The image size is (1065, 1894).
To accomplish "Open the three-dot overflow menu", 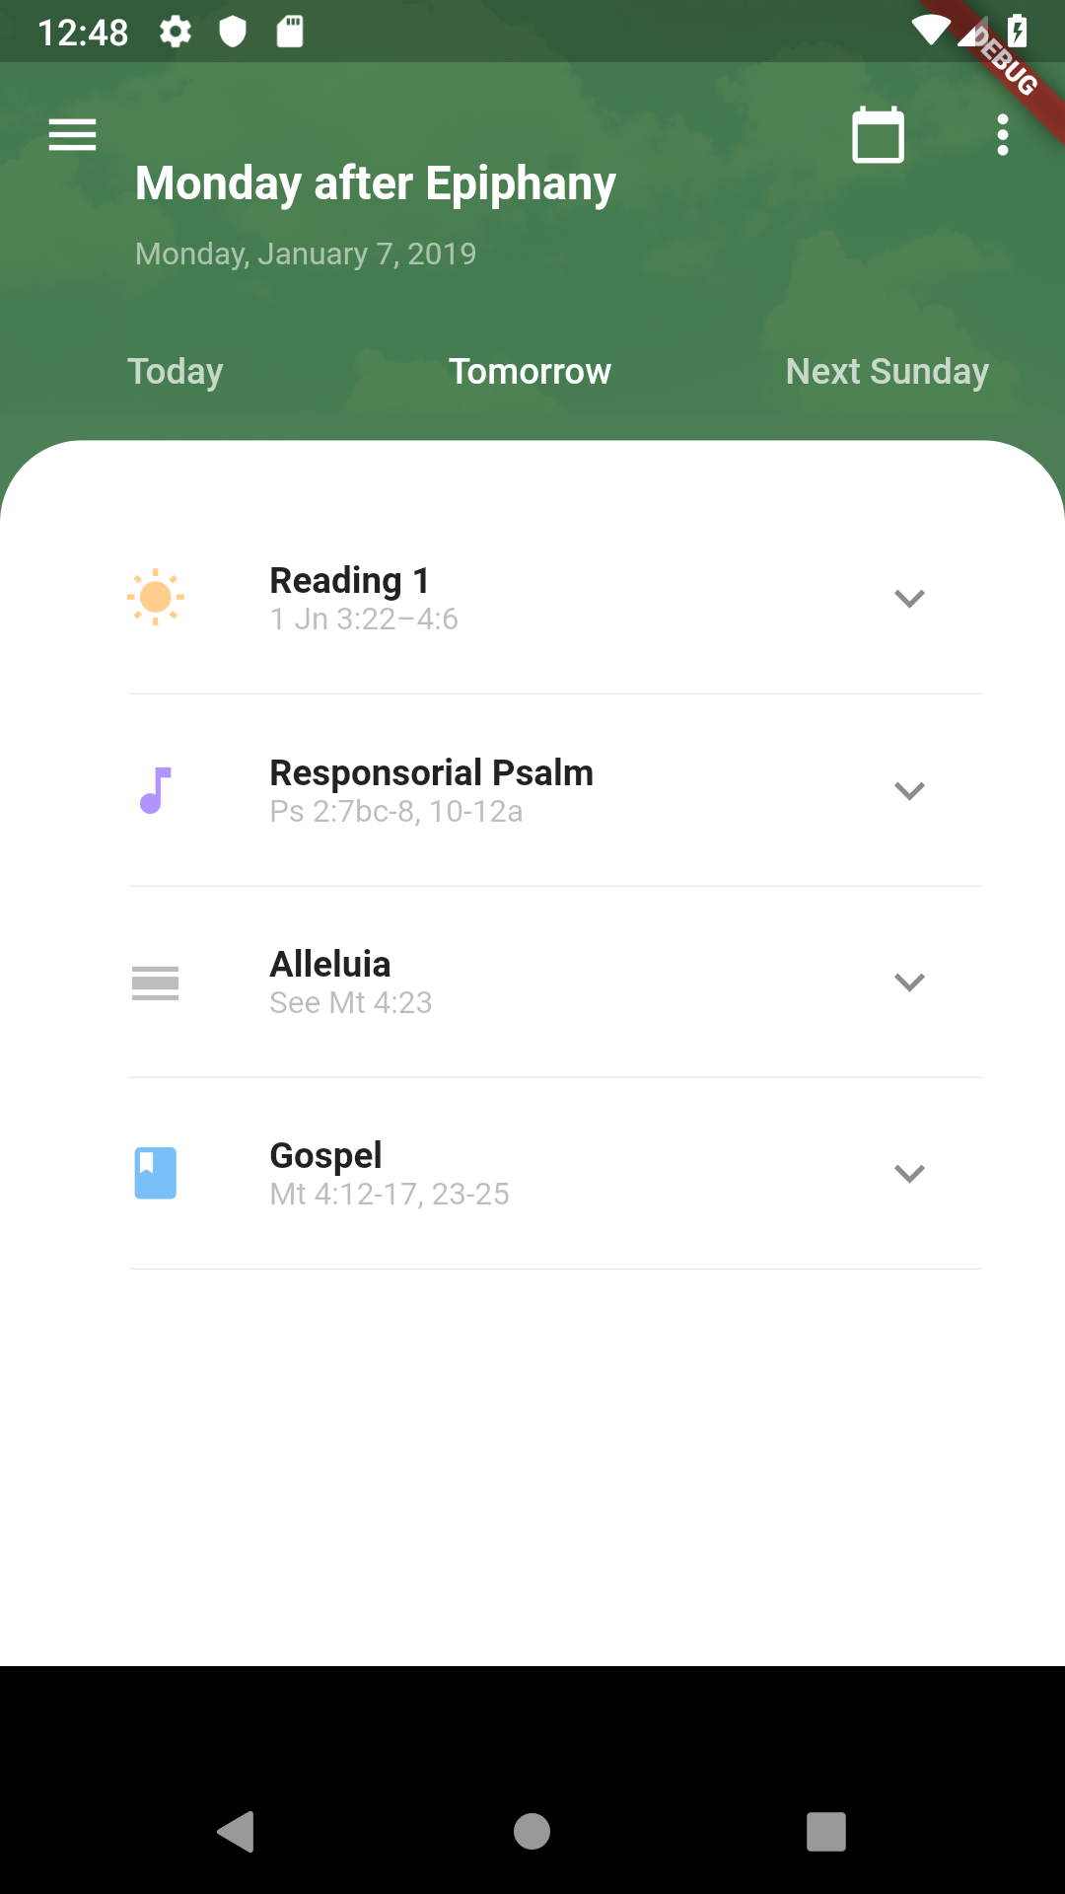I will pyautogui.click(x=1003, y=135).
